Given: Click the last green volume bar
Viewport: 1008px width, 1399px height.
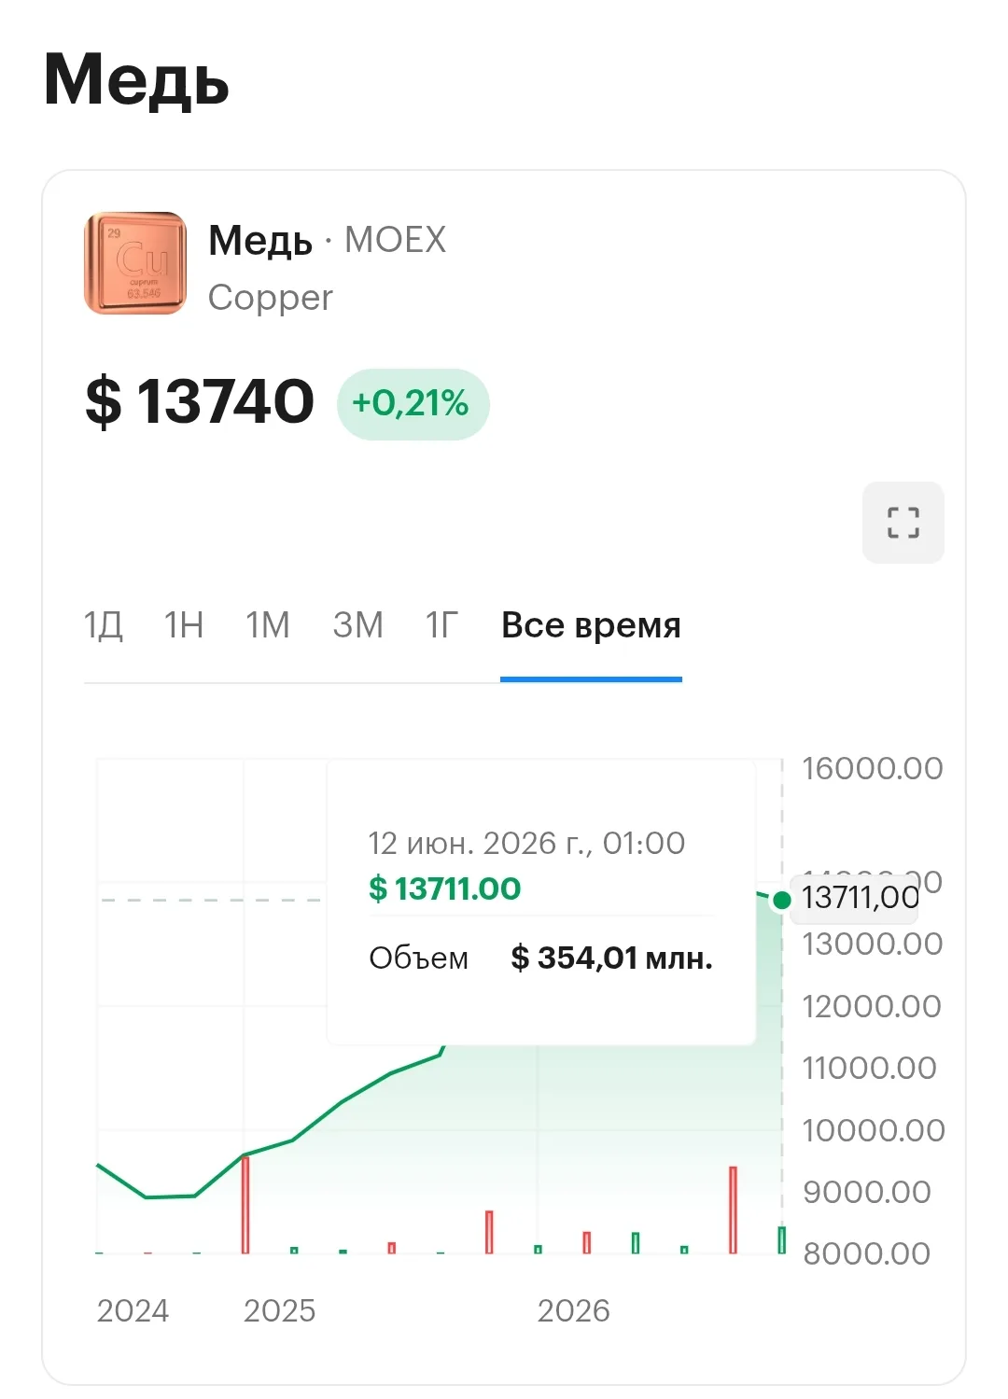Looking at the screenshot, I should pos(782,1239).
